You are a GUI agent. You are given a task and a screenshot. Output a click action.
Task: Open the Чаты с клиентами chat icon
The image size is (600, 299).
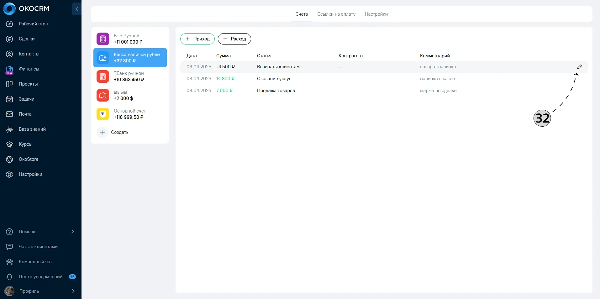pos(9,247)
